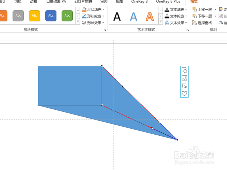Click the heart icon in floating toolbar
This screenshot has height=170, width=227.
point(184,93)
